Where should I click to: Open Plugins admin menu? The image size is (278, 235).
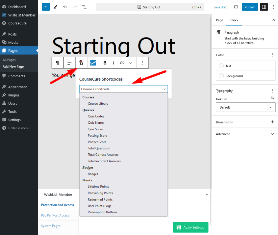19,95
